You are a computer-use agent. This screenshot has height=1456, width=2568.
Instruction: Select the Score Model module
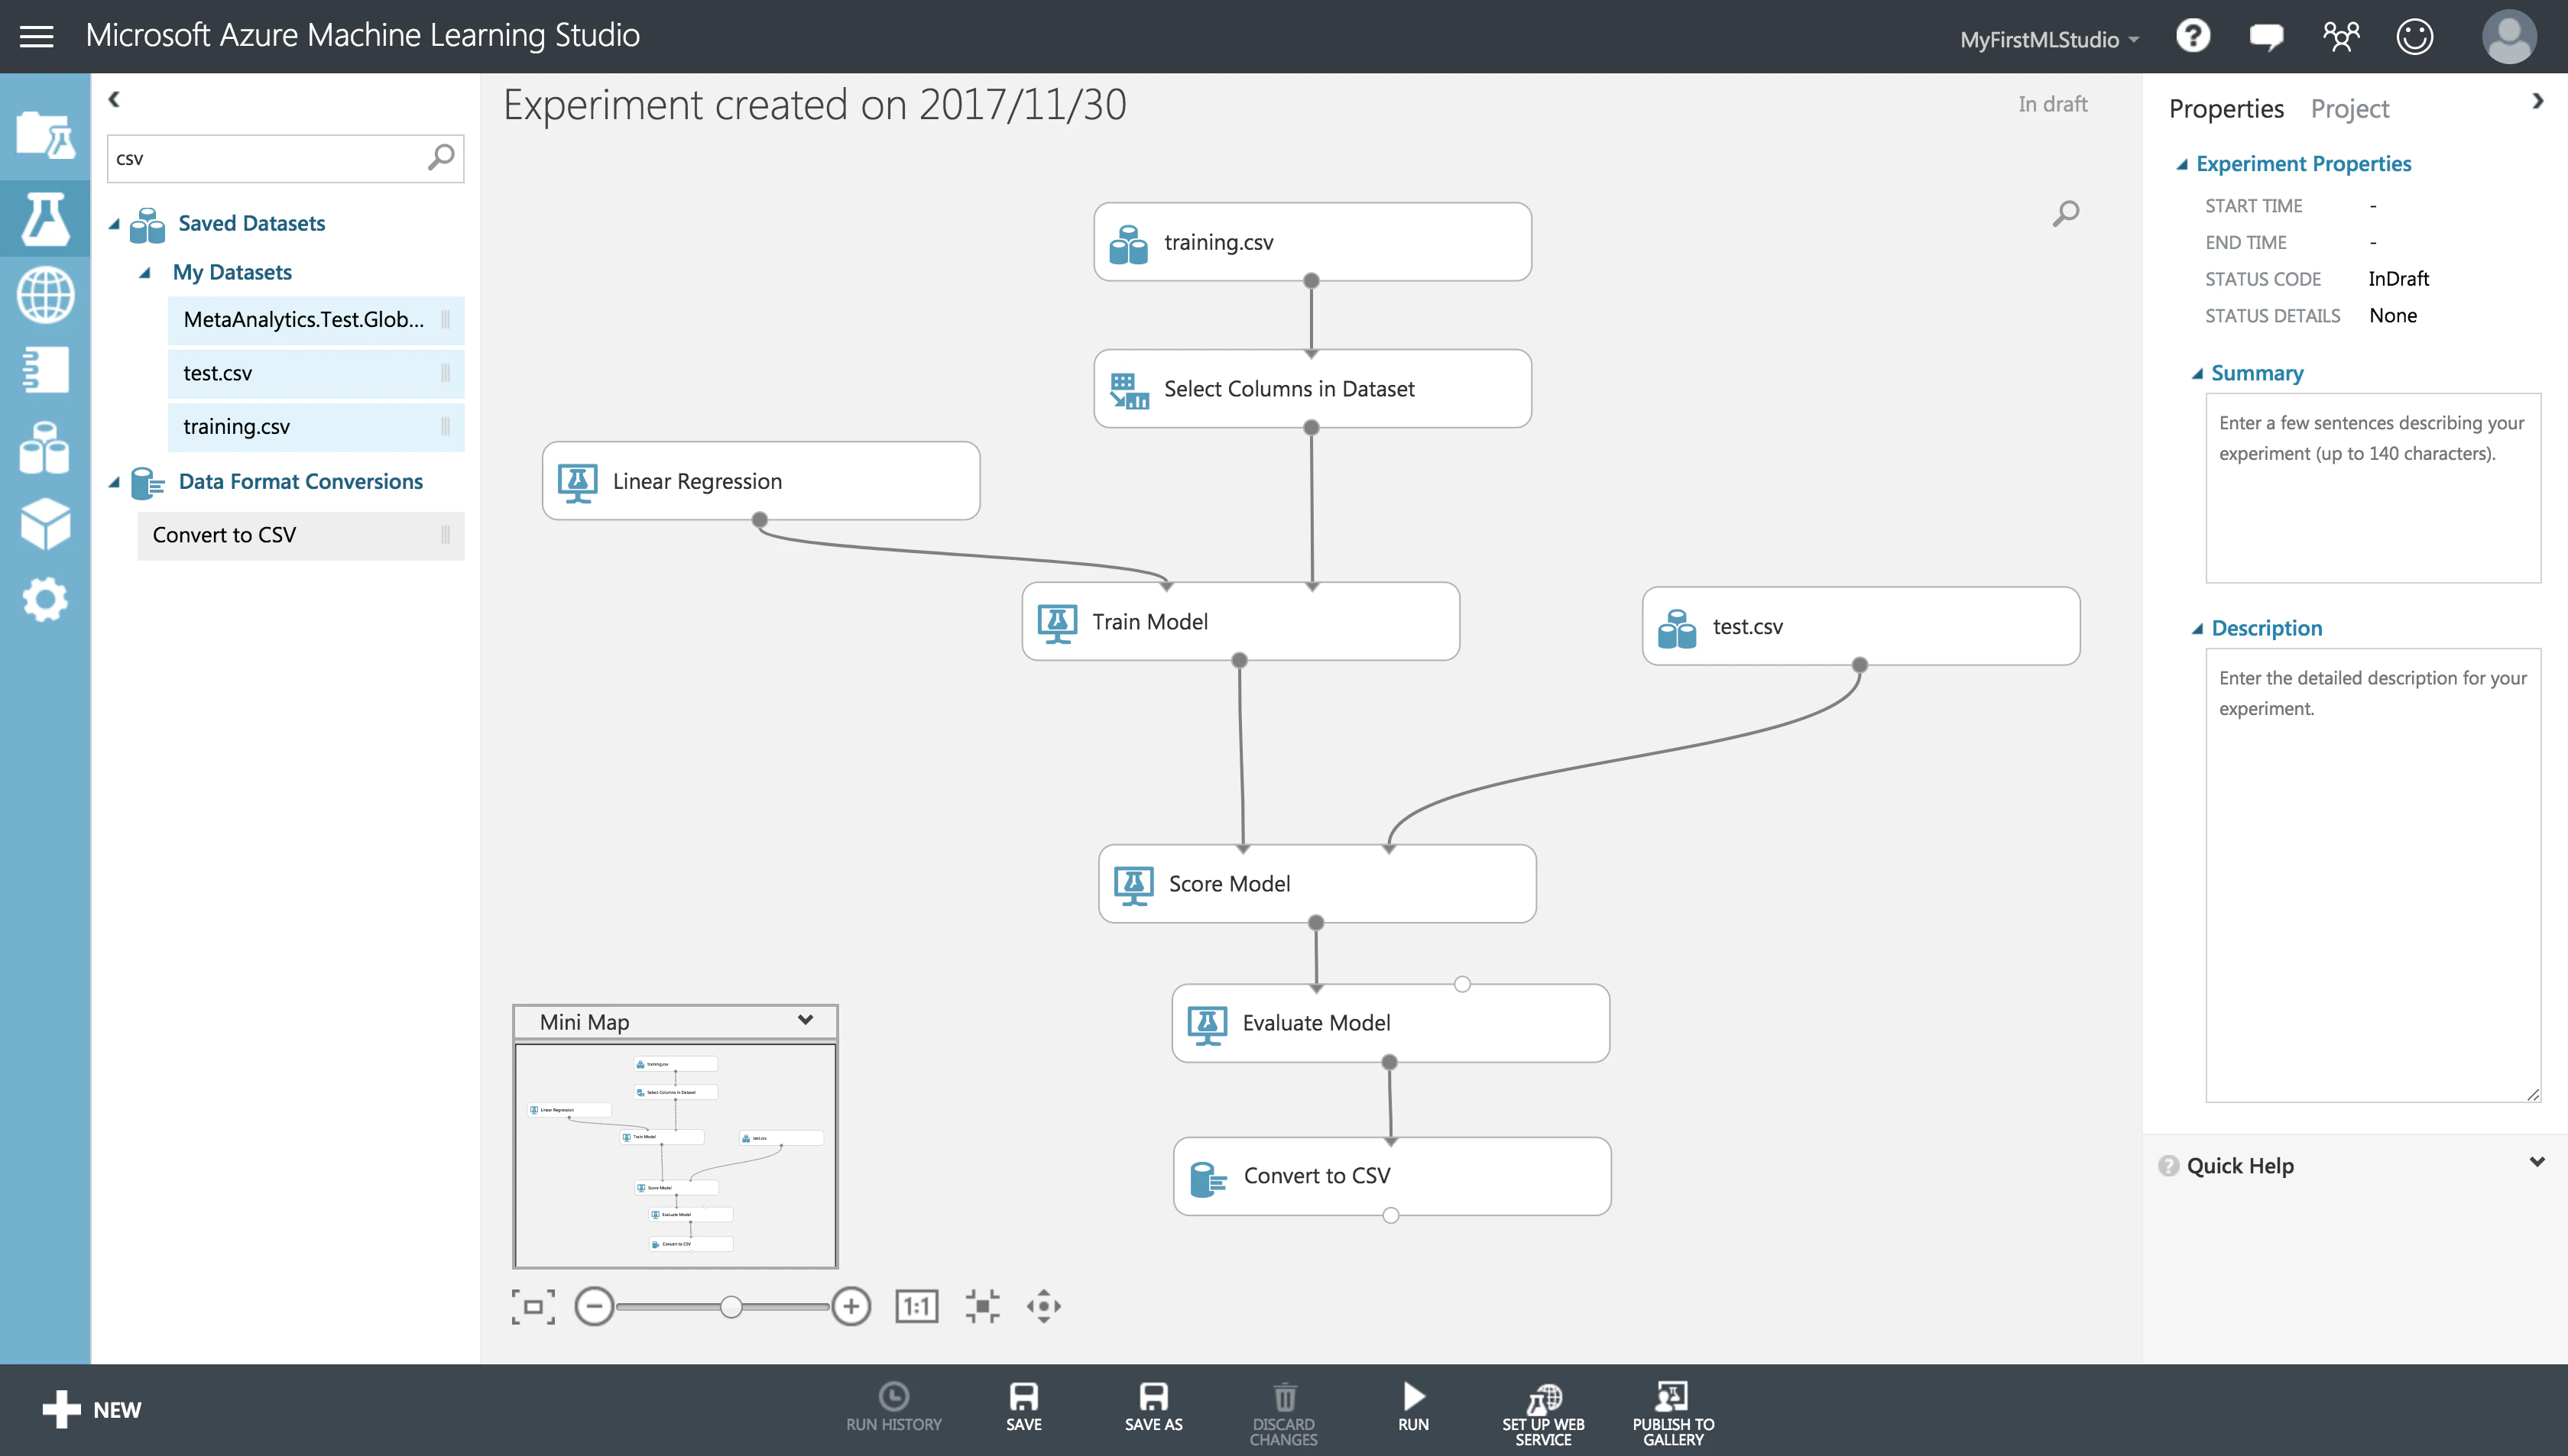pyautogui.click(x=1317, y=884)
